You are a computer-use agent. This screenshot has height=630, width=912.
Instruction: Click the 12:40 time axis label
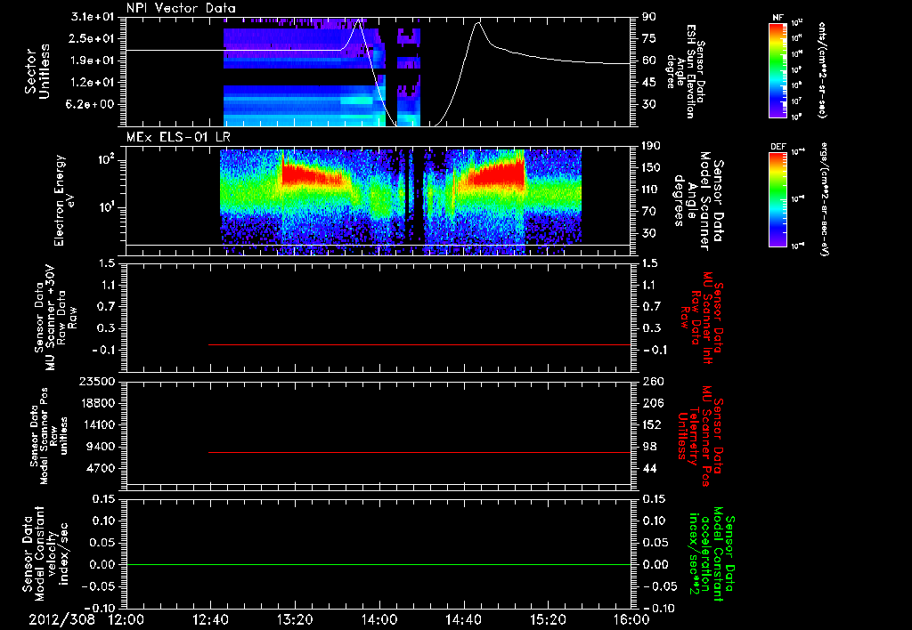(x=210, y=619)
